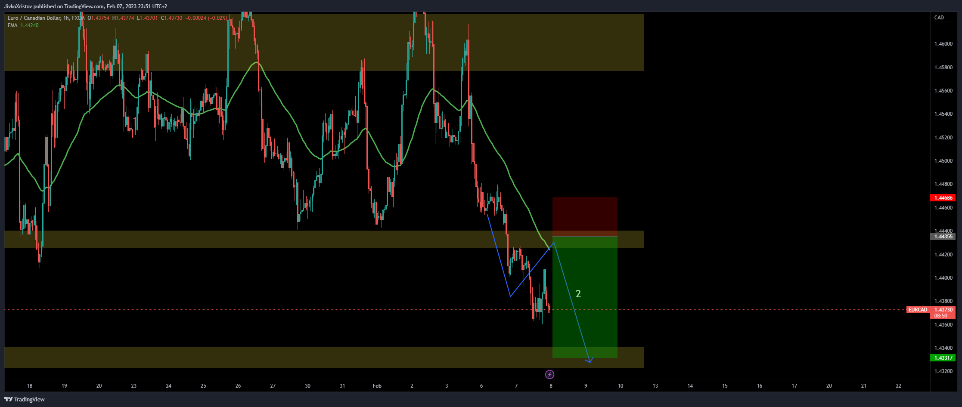Click date 14 on the time axis
Screen dimensions: 962x407
tap(690, 386)
